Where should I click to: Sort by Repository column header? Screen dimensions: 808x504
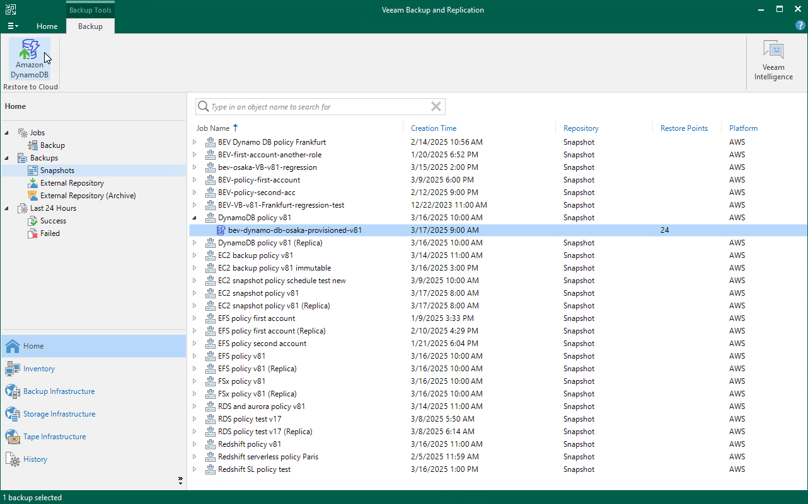click(581, 128)
